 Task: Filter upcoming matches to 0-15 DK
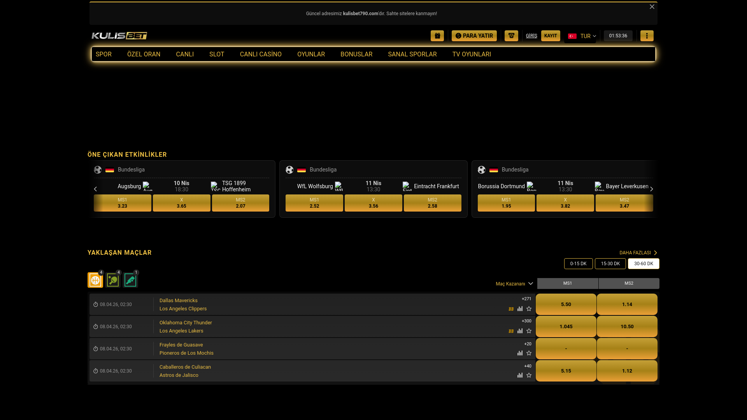579,264
